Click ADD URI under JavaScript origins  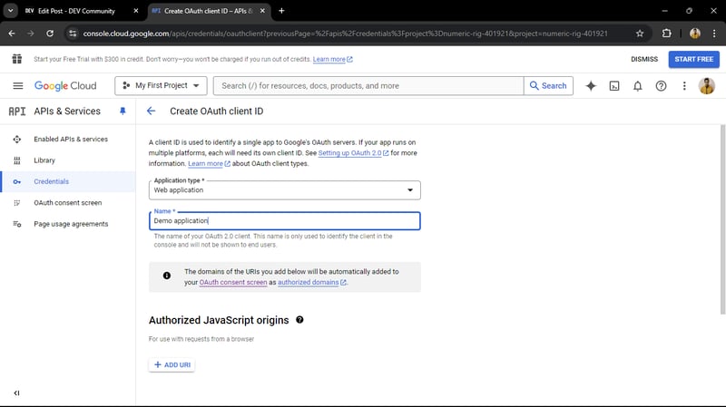coord(172,365)
